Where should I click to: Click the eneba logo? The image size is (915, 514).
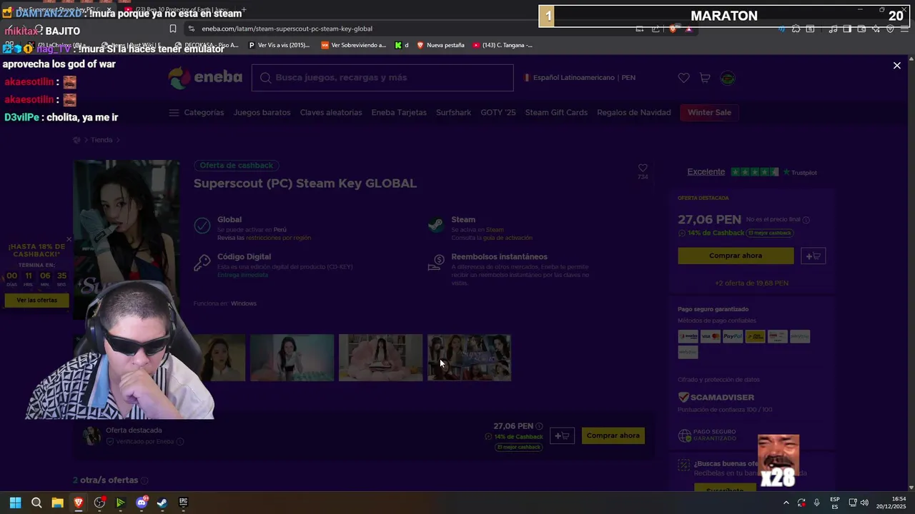(x=205, y=77)
